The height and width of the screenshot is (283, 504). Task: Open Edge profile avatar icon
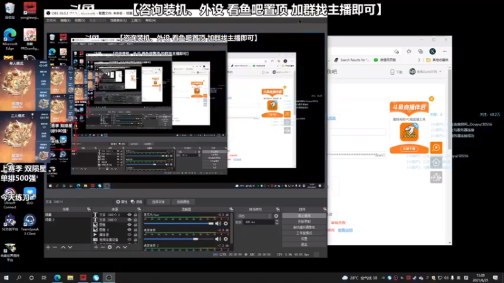[x=433, y=52]
